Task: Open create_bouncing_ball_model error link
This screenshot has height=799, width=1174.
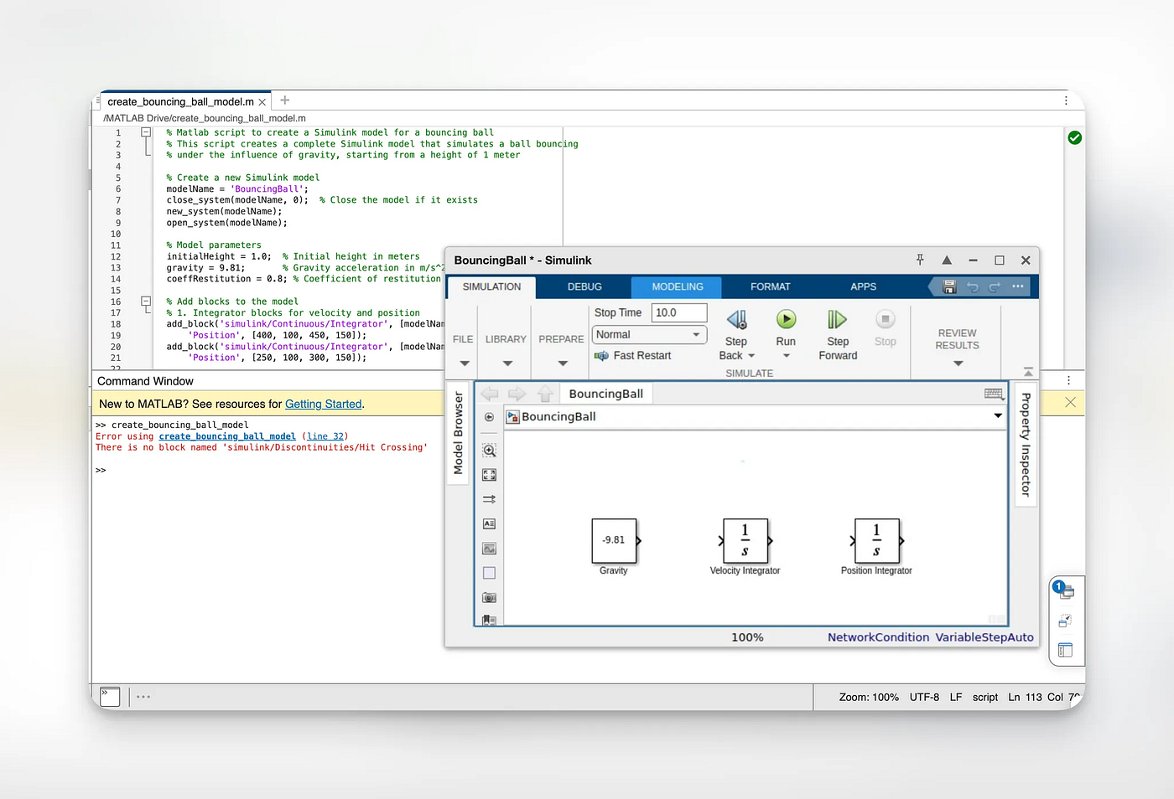Action: (227, 436)
